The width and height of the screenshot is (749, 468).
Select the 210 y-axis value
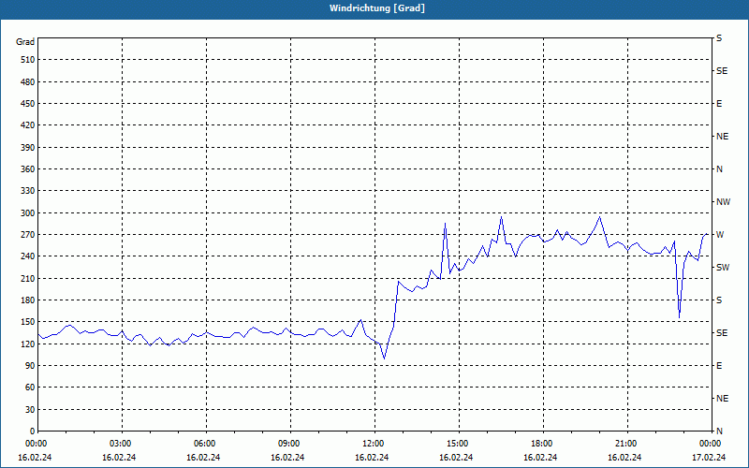28,278
